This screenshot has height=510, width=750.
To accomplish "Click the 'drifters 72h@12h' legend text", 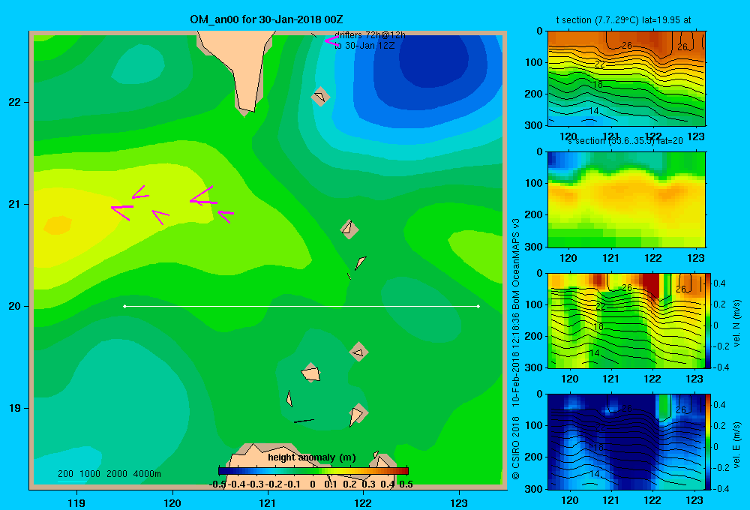I will coord(370,35).
